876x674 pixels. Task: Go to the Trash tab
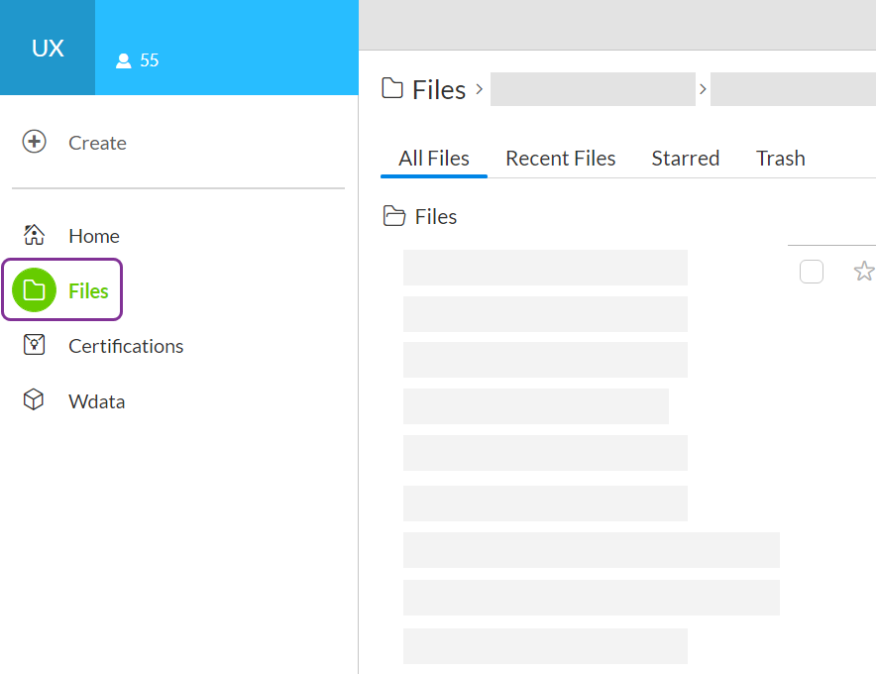[x=780, y=159]
